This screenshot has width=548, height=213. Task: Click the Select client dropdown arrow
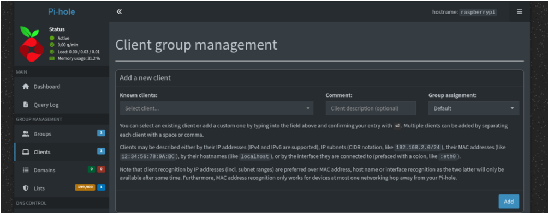[x=308, y=108]
